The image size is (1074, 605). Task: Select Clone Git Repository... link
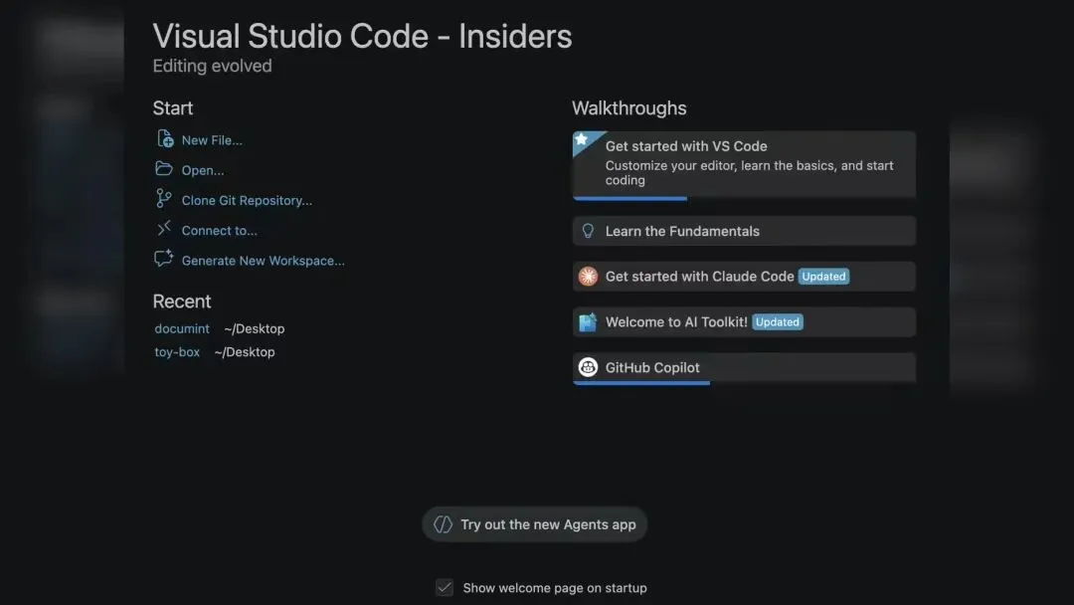tap(247, 201)
